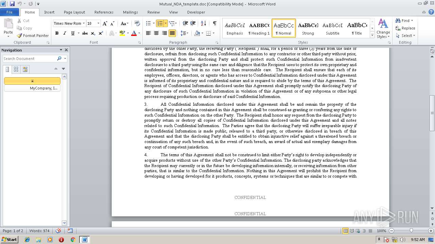Browse document pages in Navigation pane
This screenshot has width=435, height=244.
(16, 69)
